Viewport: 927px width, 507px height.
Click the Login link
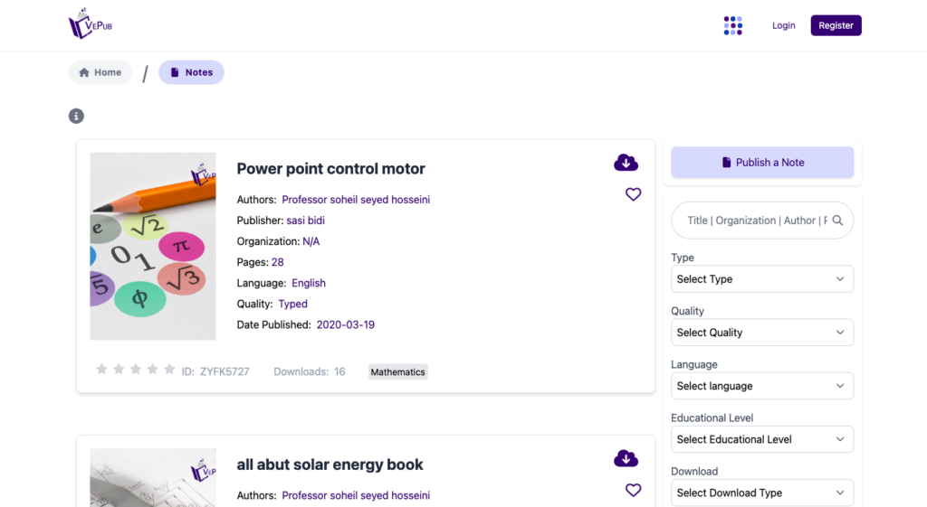click(783, 25)
